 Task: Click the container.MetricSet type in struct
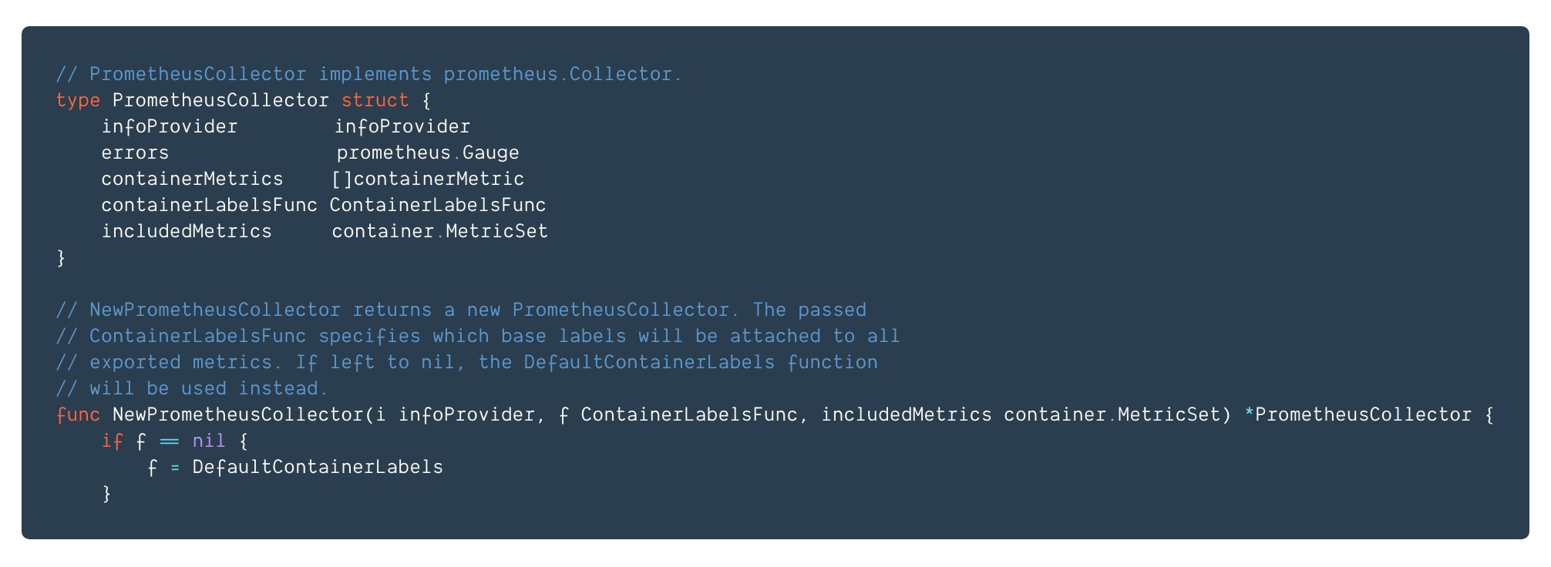440,231
